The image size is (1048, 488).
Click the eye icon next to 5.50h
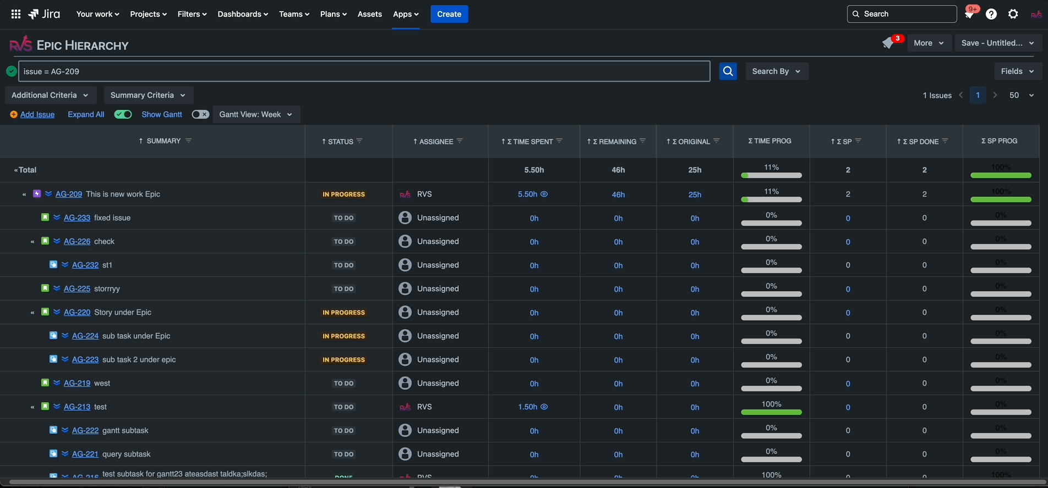point(544,194)
